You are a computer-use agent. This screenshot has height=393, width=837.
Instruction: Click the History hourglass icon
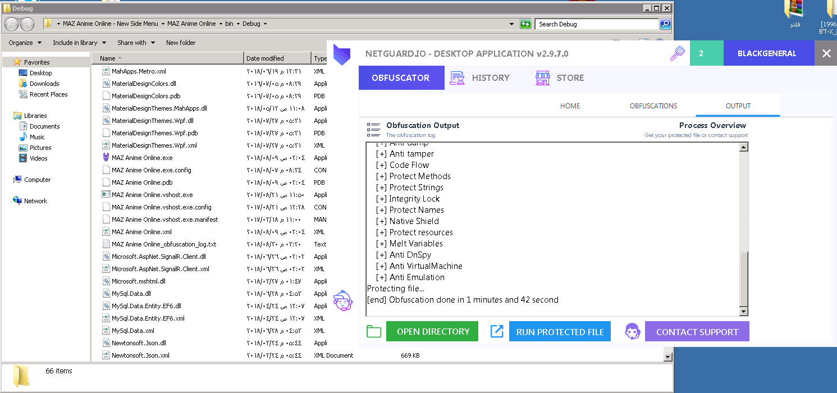tap(458, 78)
